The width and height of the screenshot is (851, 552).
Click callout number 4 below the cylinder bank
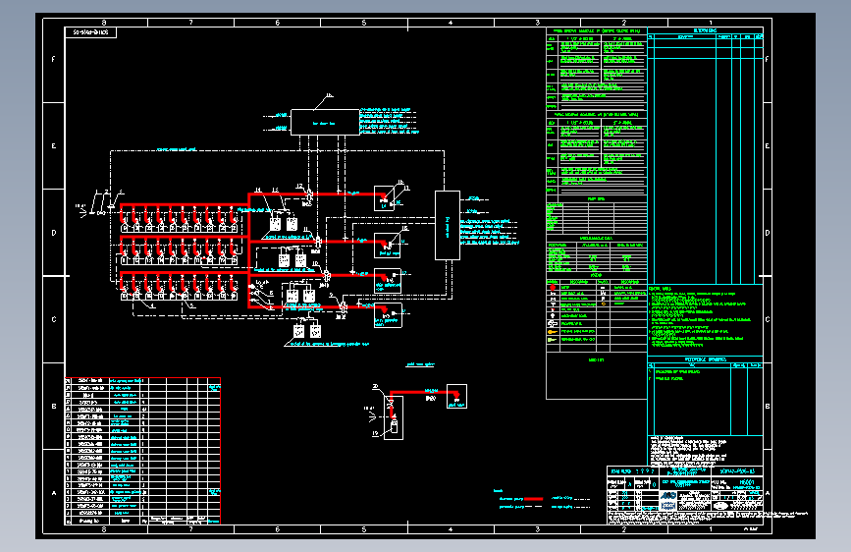(152, 305)
